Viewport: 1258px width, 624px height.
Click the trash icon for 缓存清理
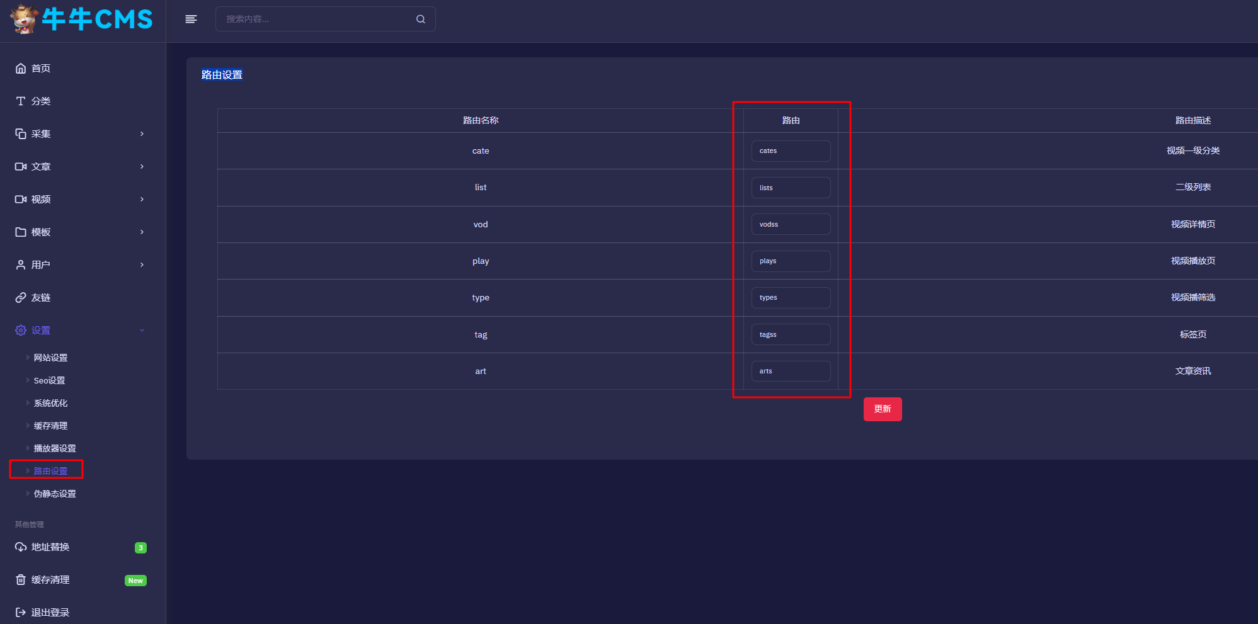[x=21, y=580]
